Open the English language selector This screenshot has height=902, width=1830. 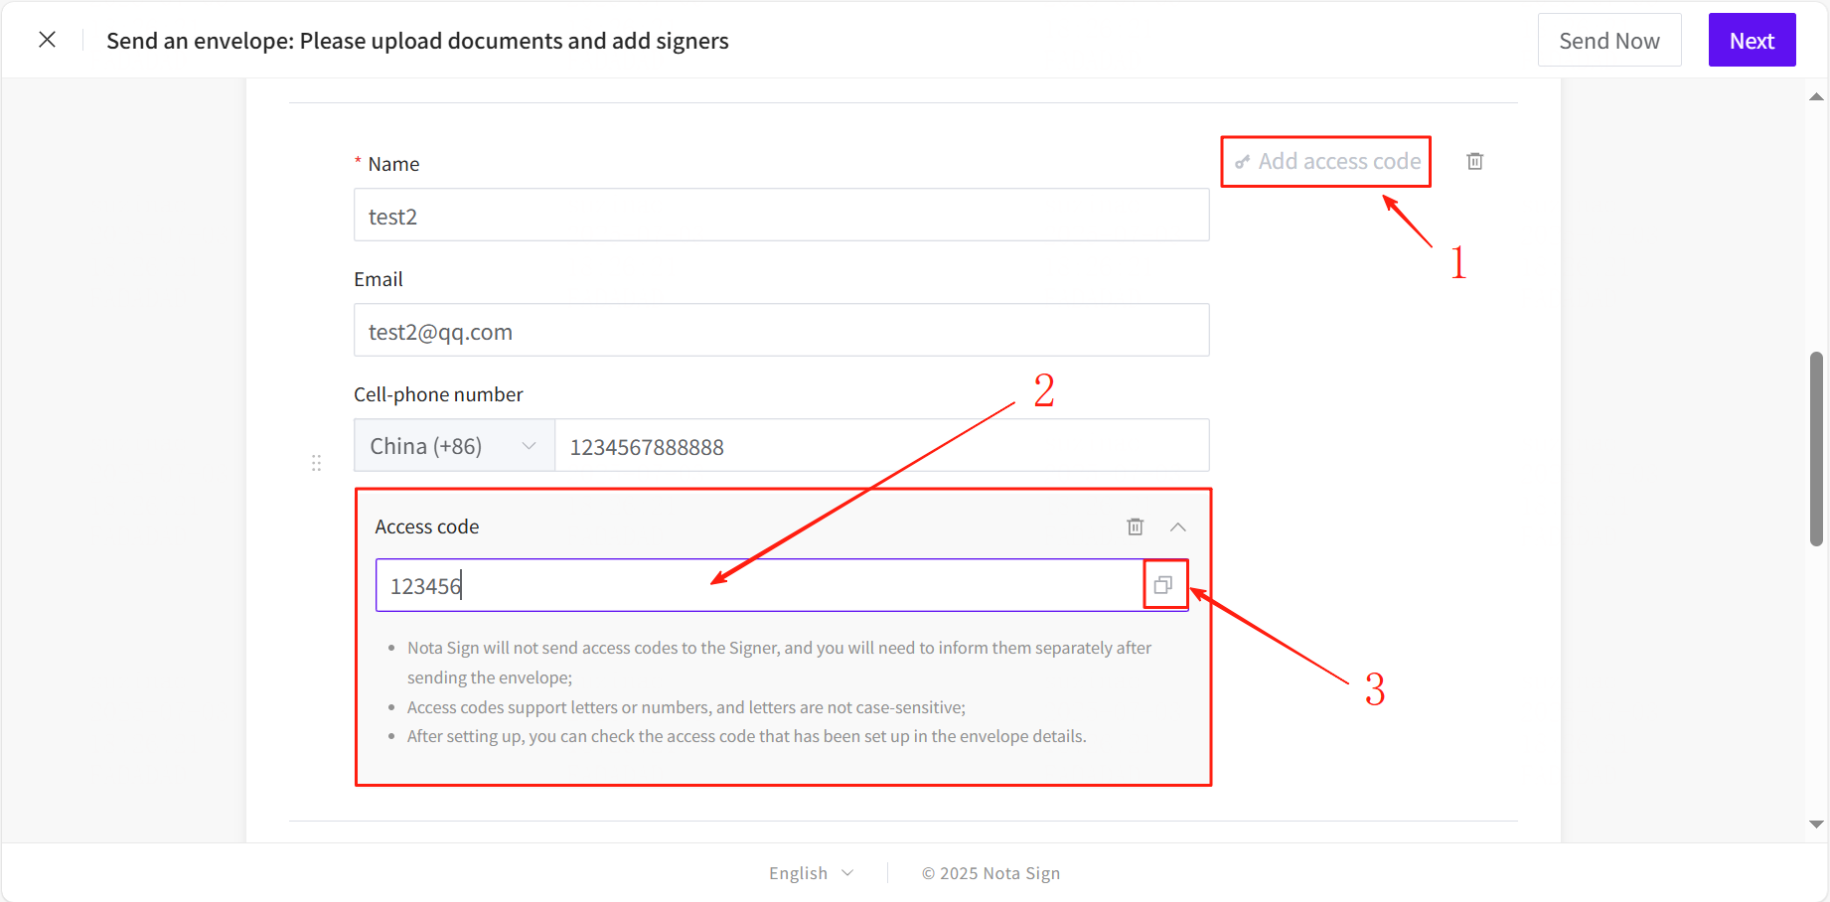[810, 873]
